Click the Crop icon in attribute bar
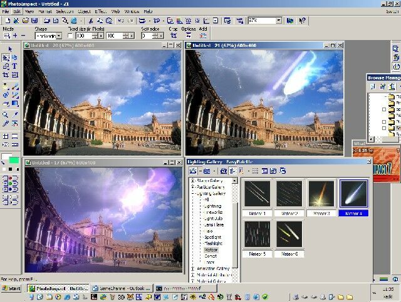 (174, 36)
